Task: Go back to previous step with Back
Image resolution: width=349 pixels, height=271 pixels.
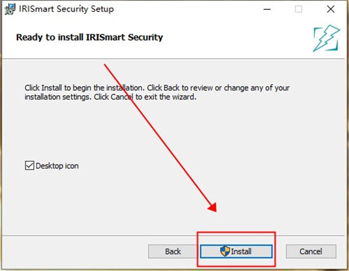Action: point(173,251)
